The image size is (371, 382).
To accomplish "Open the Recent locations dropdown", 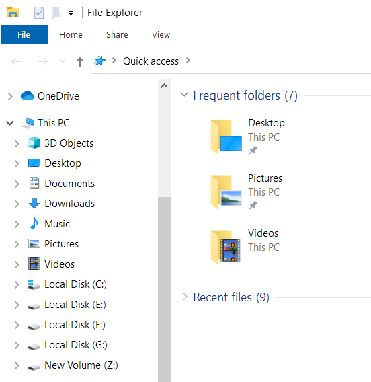I will click(x=63, y=61).
